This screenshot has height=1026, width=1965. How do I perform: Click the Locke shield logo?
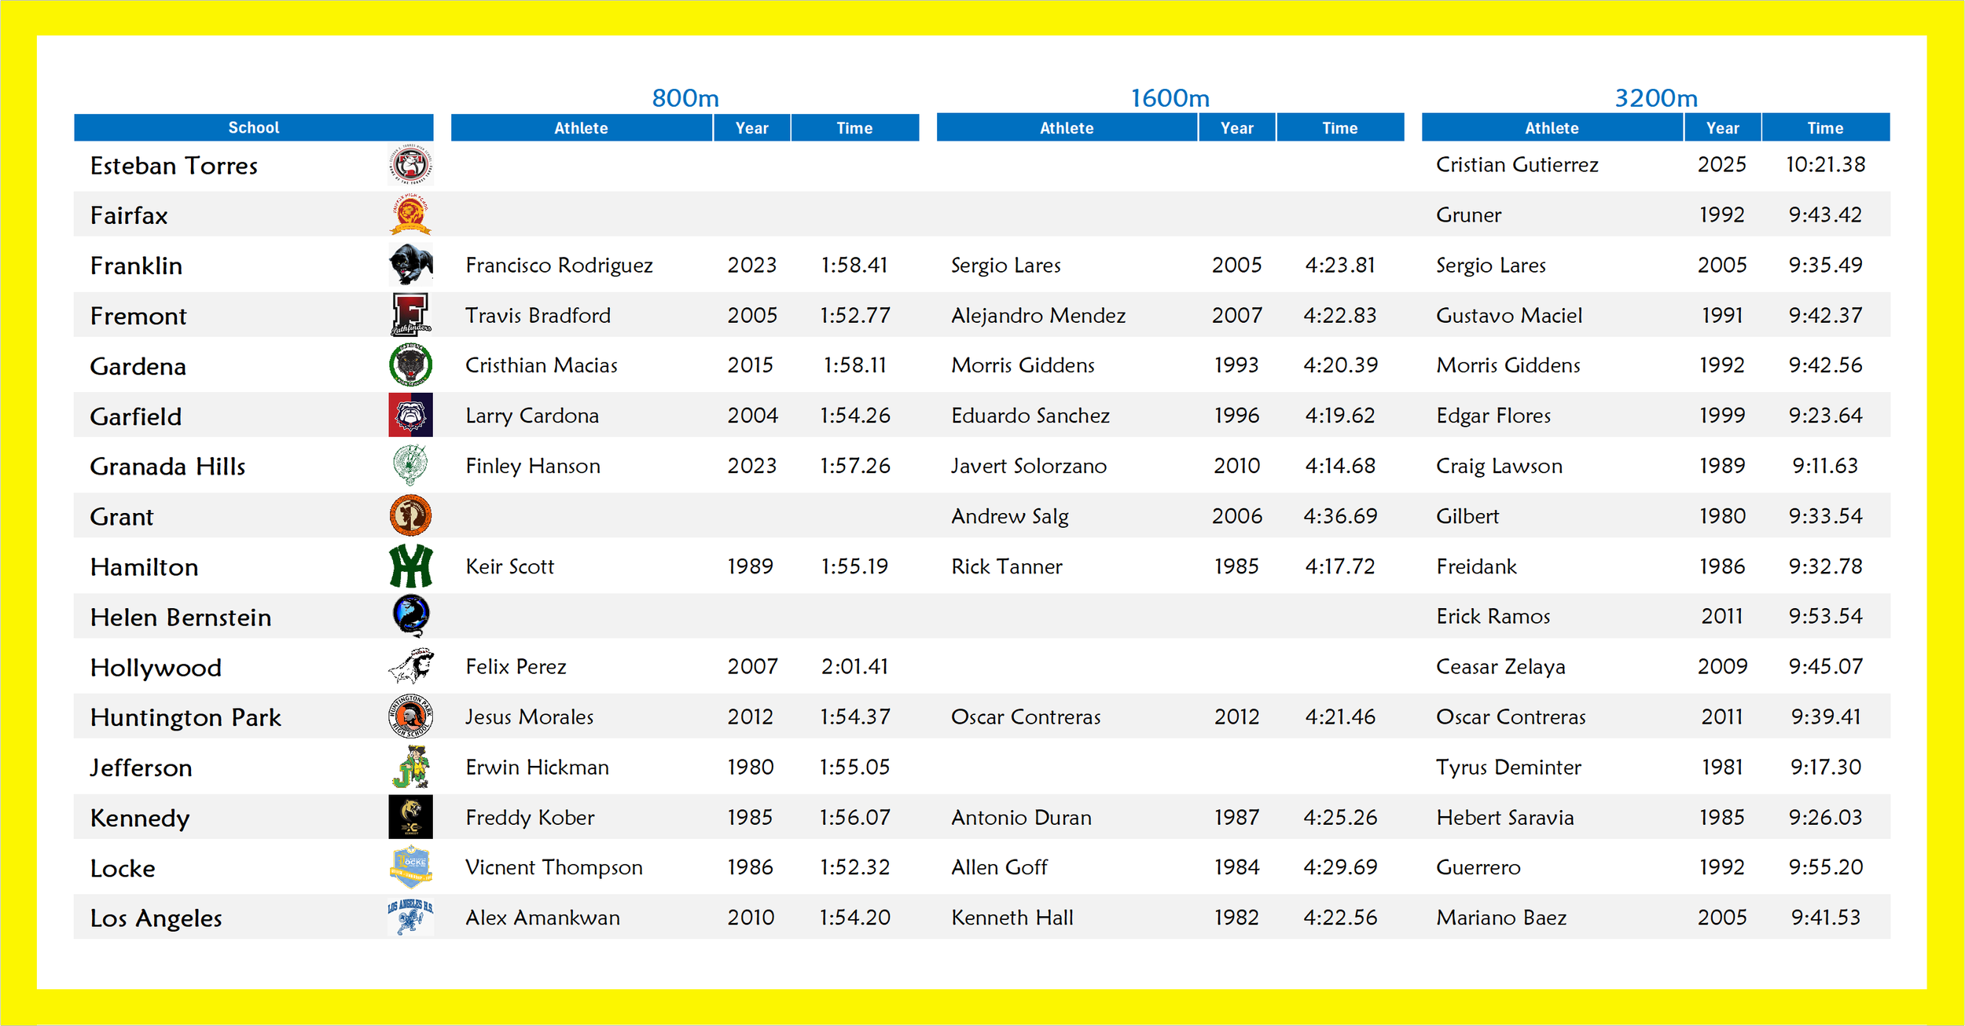point(410,867)
